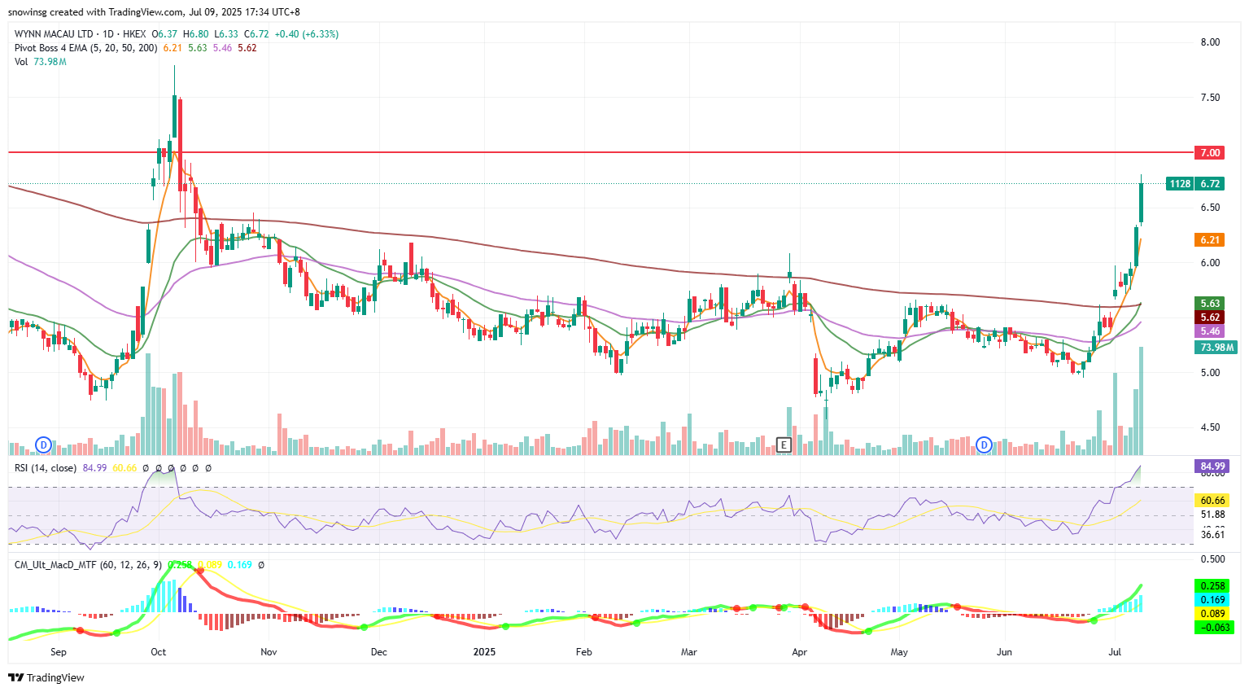Click the green 0.258 MACD axis label
Screen dimensions: 1249x692
[x=1212, y=586]
